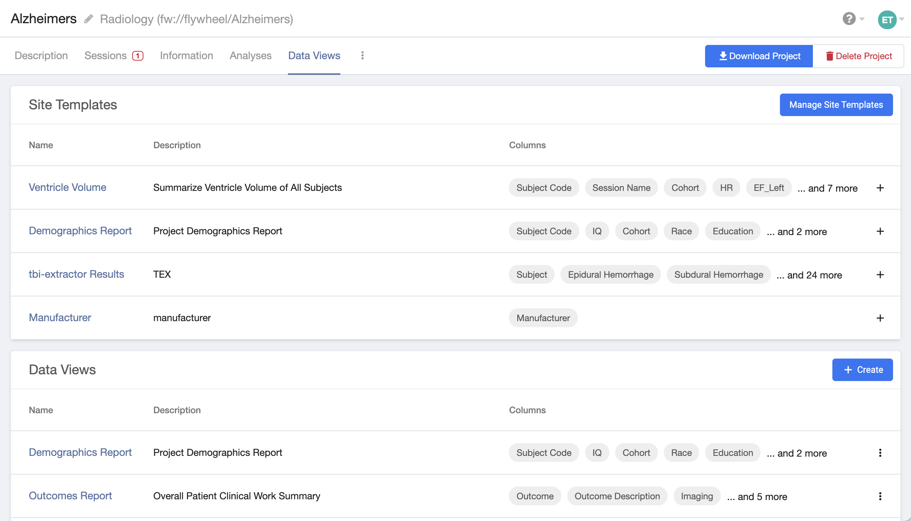
Task: Click the plus icon on the Manufacturer row
Action: click(x=880, y=318)
